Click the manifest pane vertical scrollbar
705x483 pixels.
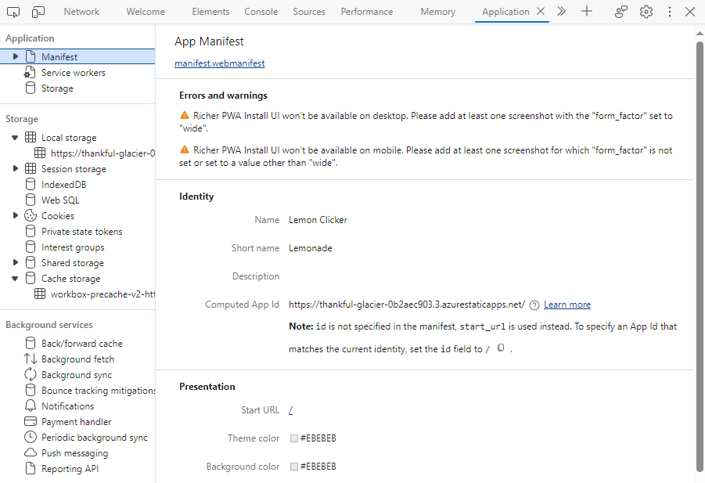[700, 257]
